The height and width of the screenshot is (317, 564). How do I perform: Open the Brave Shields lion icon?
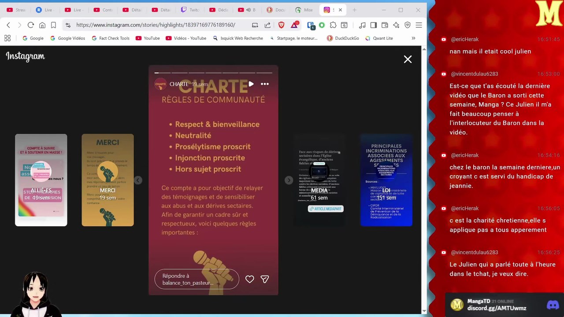pos(281,25)
